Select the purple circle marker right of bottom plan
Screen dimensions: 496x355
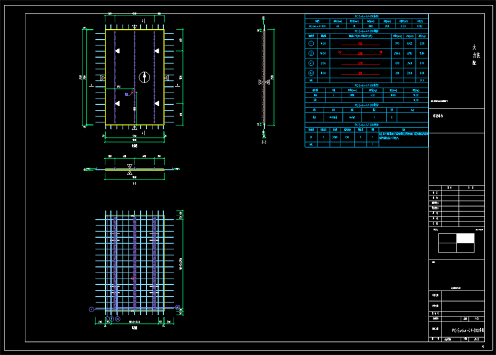tap(178, 307)
